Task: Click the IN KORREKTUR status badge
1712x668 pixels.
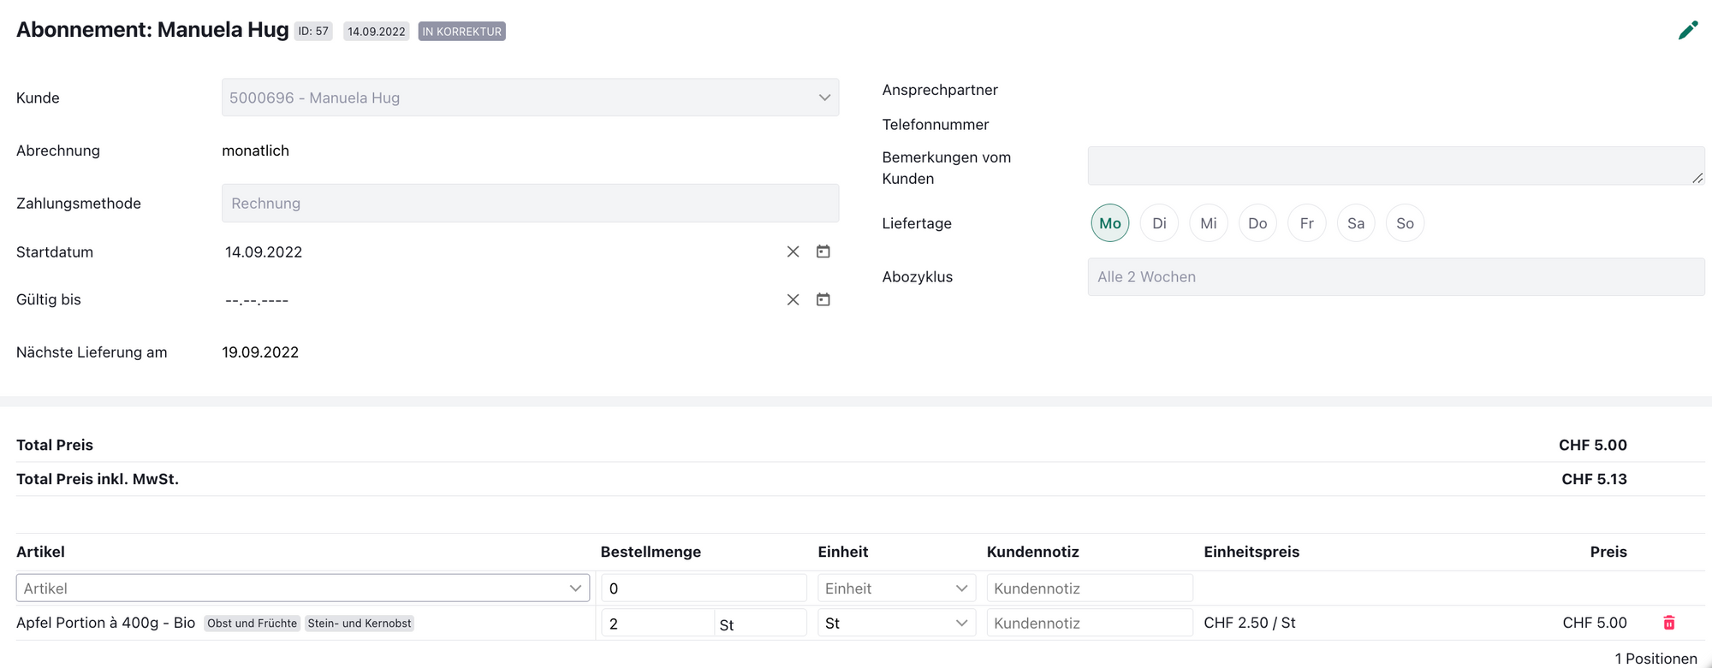Action: (x=461, y=32)
